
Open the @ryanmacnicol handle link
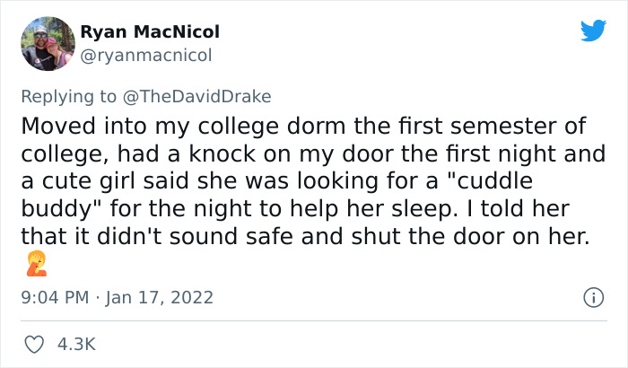146,56
